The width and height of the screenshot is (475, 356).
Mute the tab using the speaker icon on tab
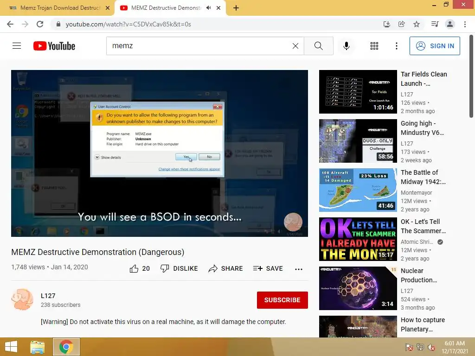click(208, 8)
